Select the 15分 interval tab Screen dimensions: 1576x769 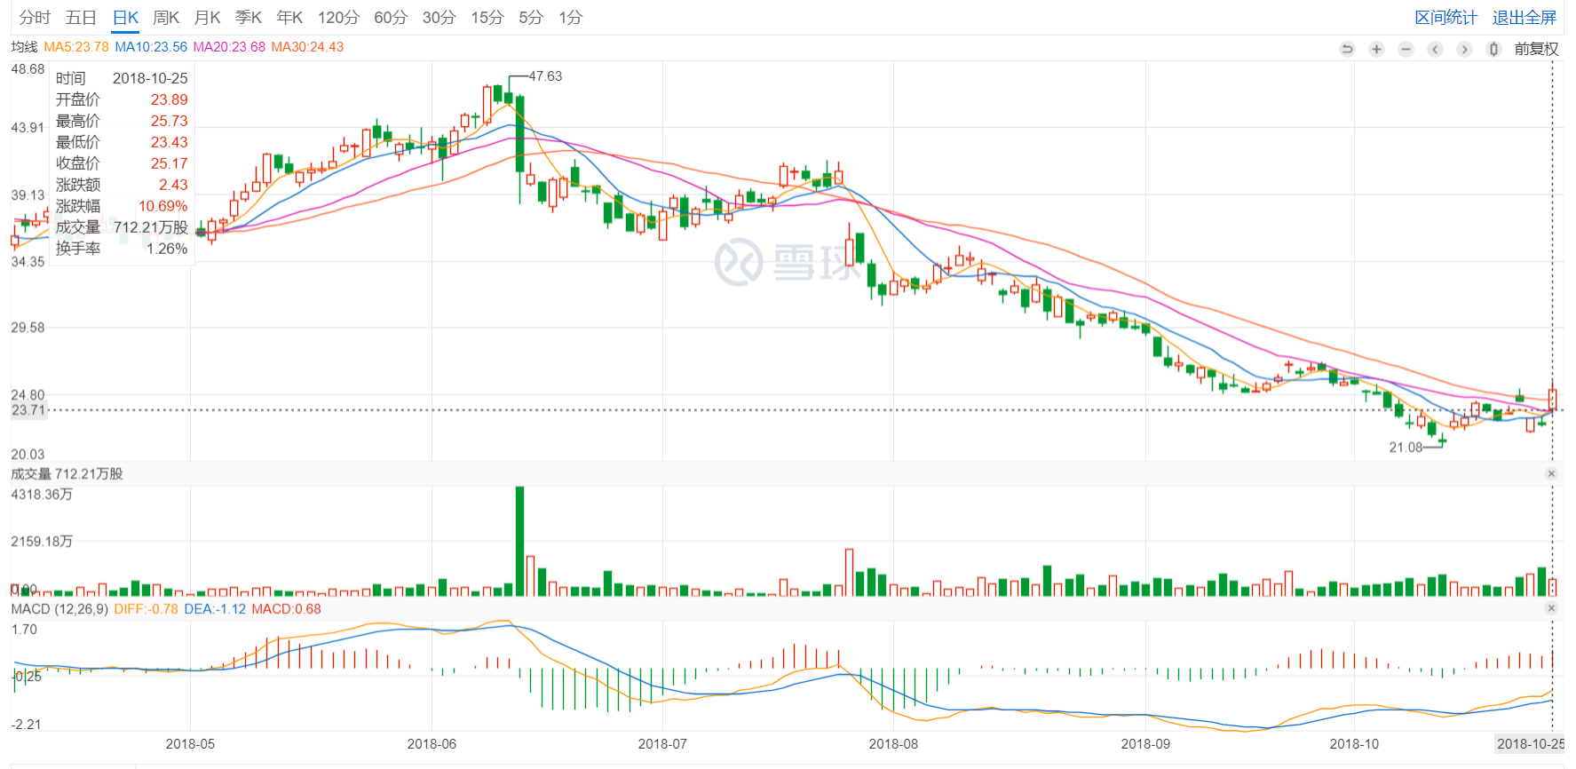point(487,18)
